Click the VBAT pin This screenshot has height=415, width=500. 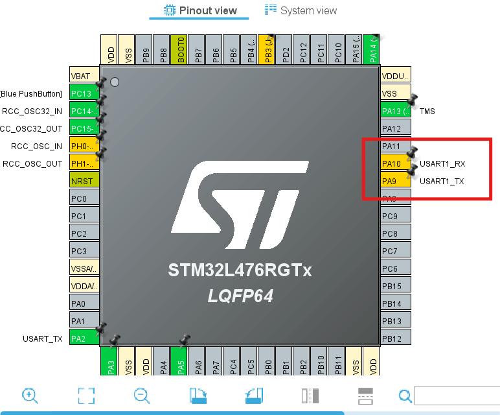coord(84,76)
